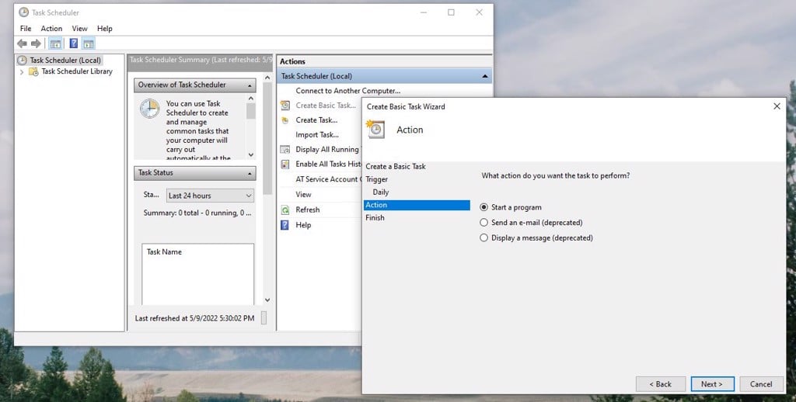Select Task Scheduler (Local) tree item

[65, 61]
